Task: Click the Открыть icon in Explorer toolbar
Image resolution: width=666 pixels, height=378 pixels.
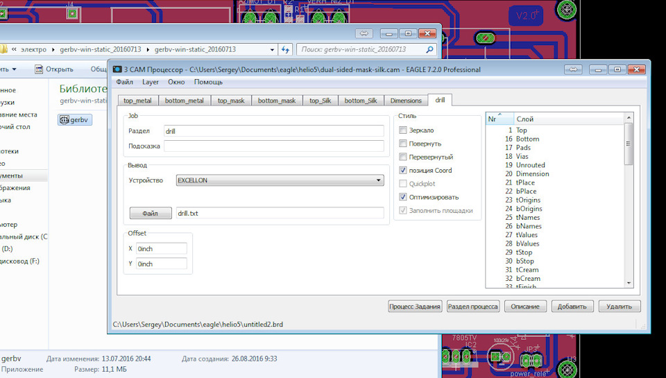Action: pyautogui.click(x=40, y=69)
